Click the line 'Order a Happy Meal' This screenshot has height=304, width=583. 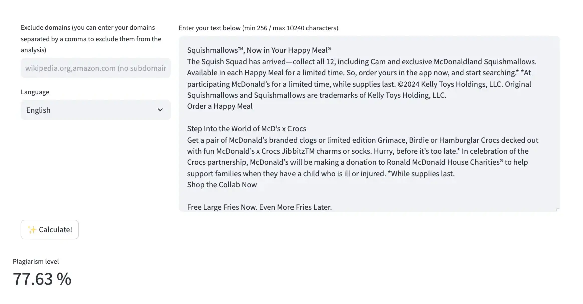[220, 106]
